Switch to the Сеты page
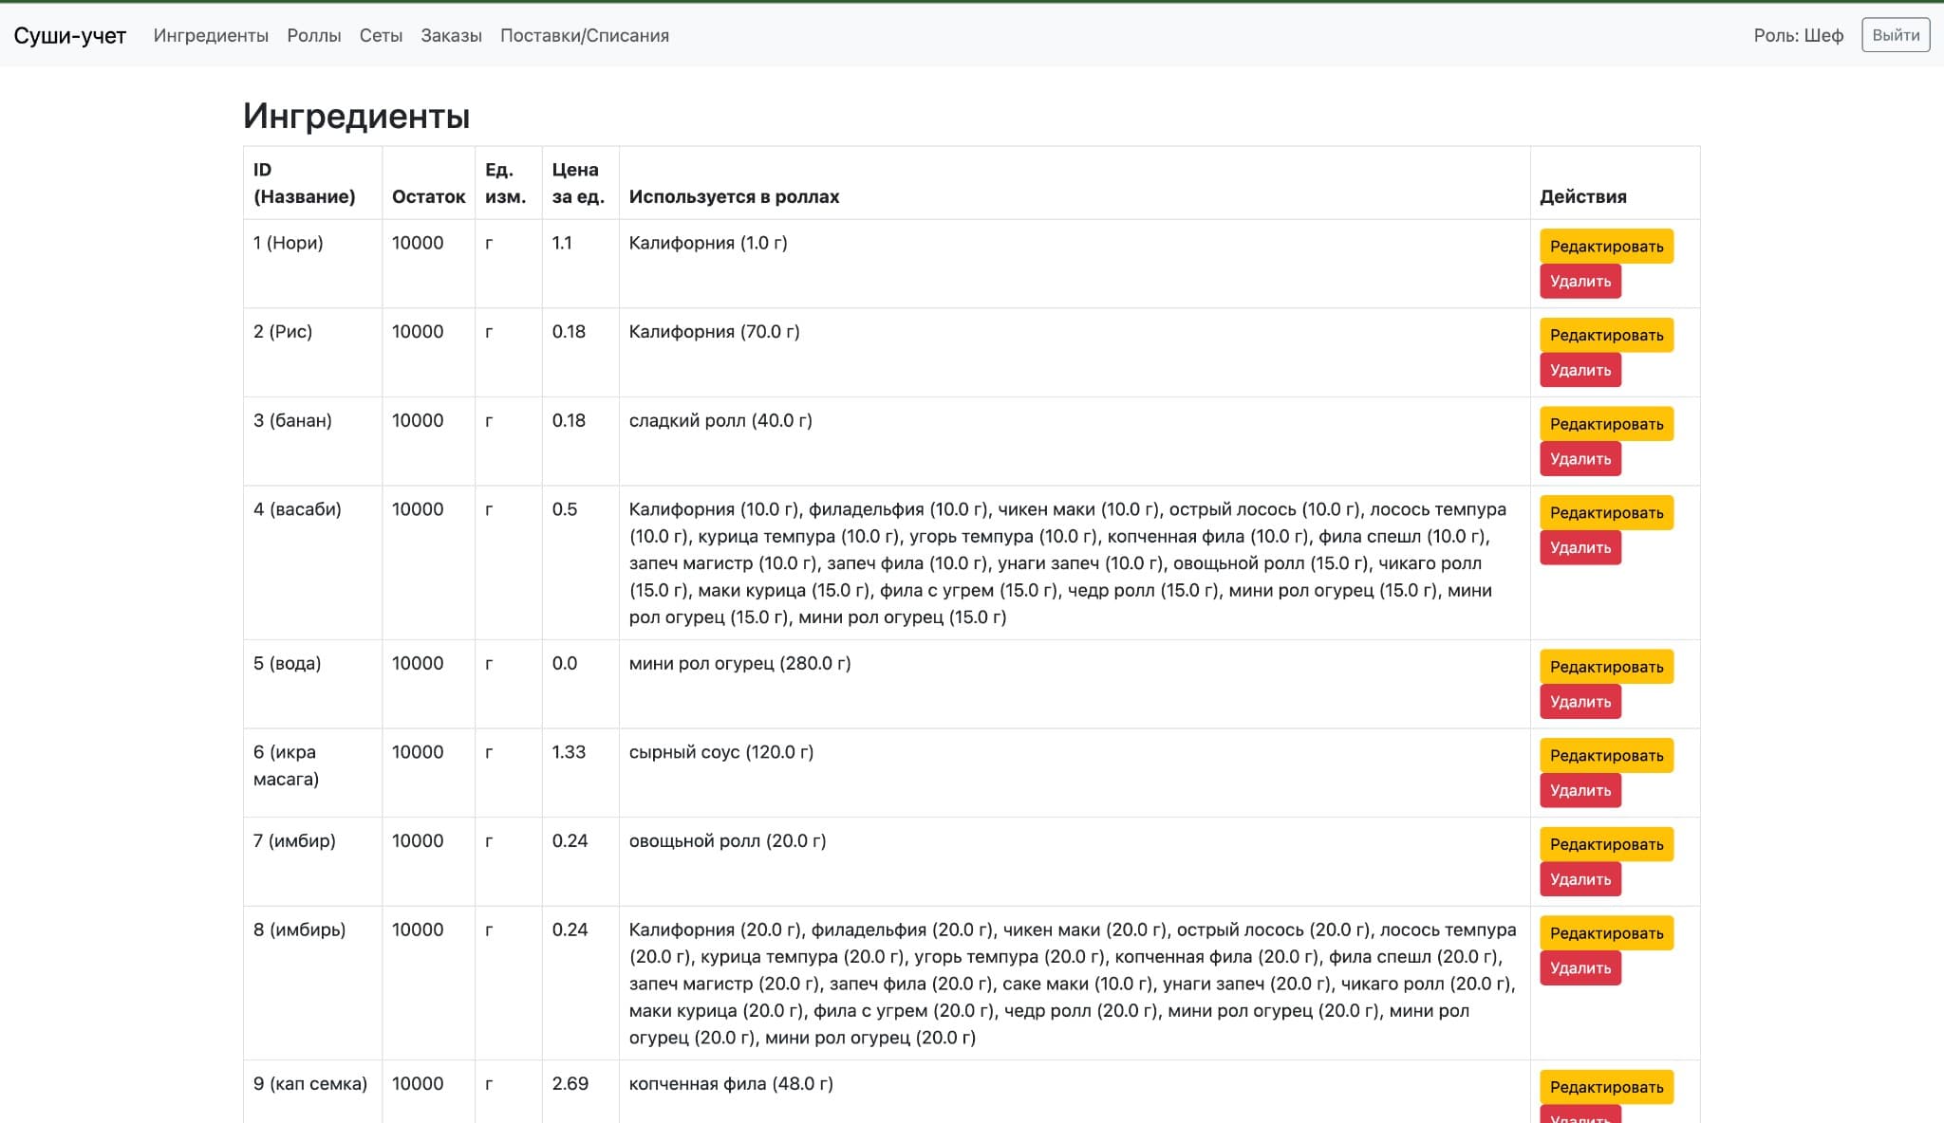The height and width of the screenshot is (1123, 1944). click(x=382, y=35)
